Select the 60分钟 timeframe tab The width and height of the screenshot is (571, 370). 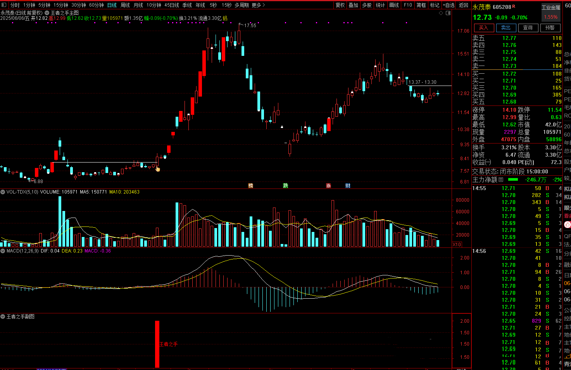[96, 5]
